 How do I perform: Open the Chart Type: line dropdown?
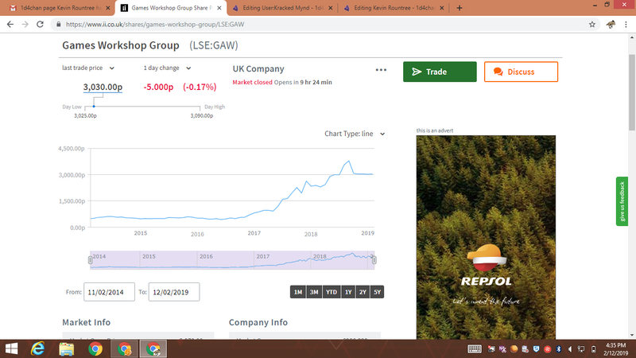pyautogui.click(x=355, y=134)
